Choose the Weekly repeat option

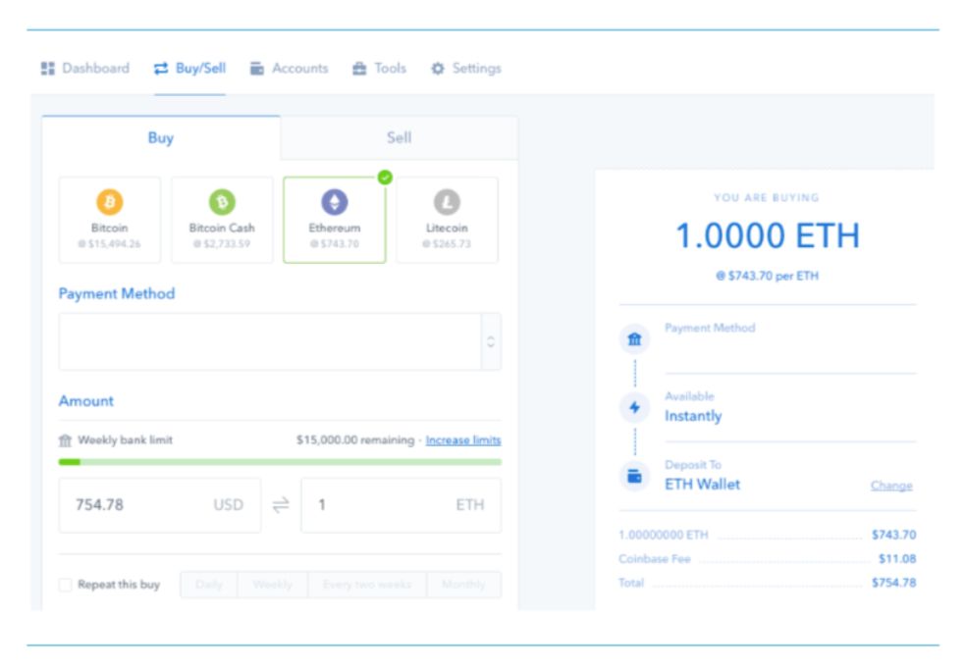(x=272, y=585)
